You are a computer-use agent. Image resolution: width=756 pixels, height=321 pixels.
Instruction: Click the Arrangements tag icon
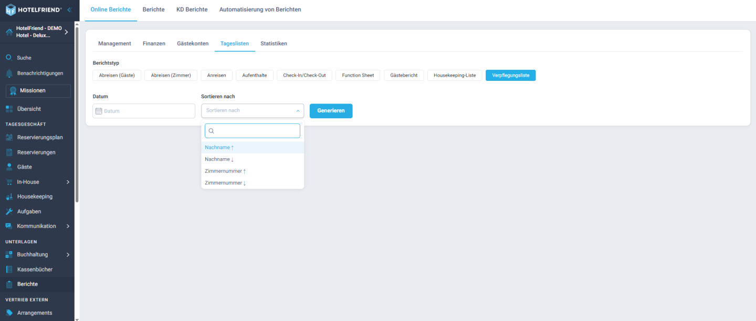[9, 313]
